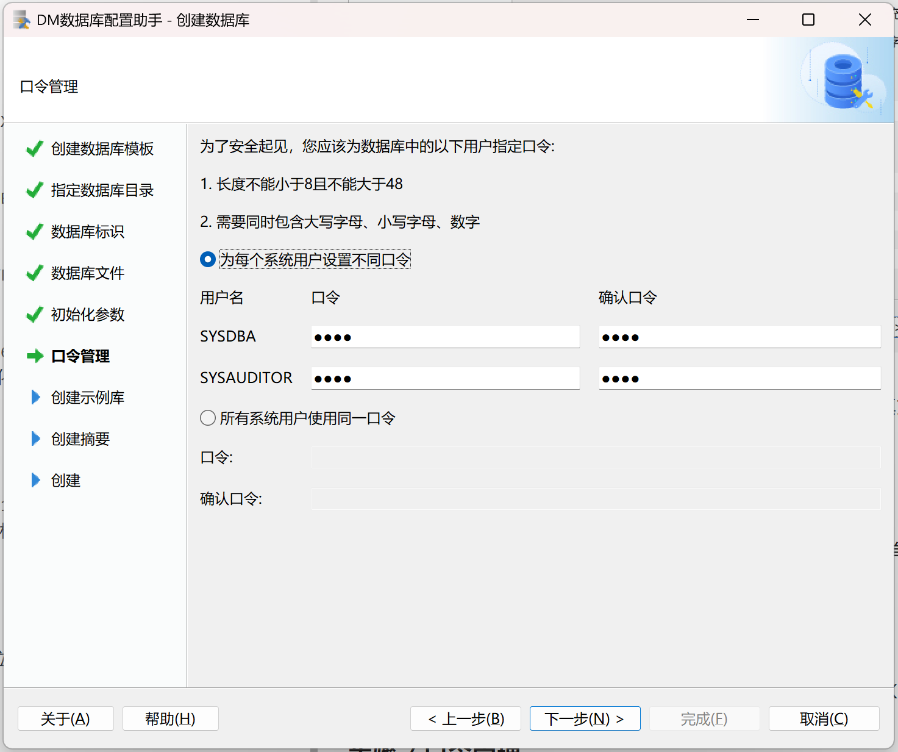Go to the 创建摘要 wizard step
The width and height of the screenshot is (898, 752).
click(x=80, y=439)
